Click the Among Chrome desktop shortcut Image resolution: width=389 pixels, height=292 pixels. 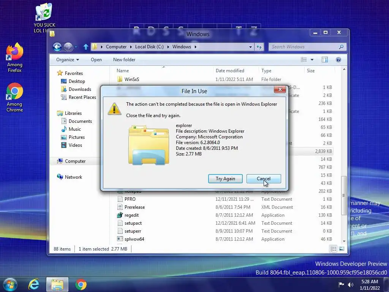(15, 97)
